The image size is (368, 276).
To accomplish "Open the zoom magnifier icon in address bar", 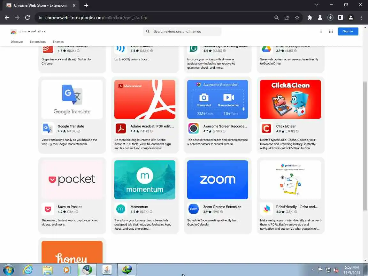I will (x=276, y=18).
